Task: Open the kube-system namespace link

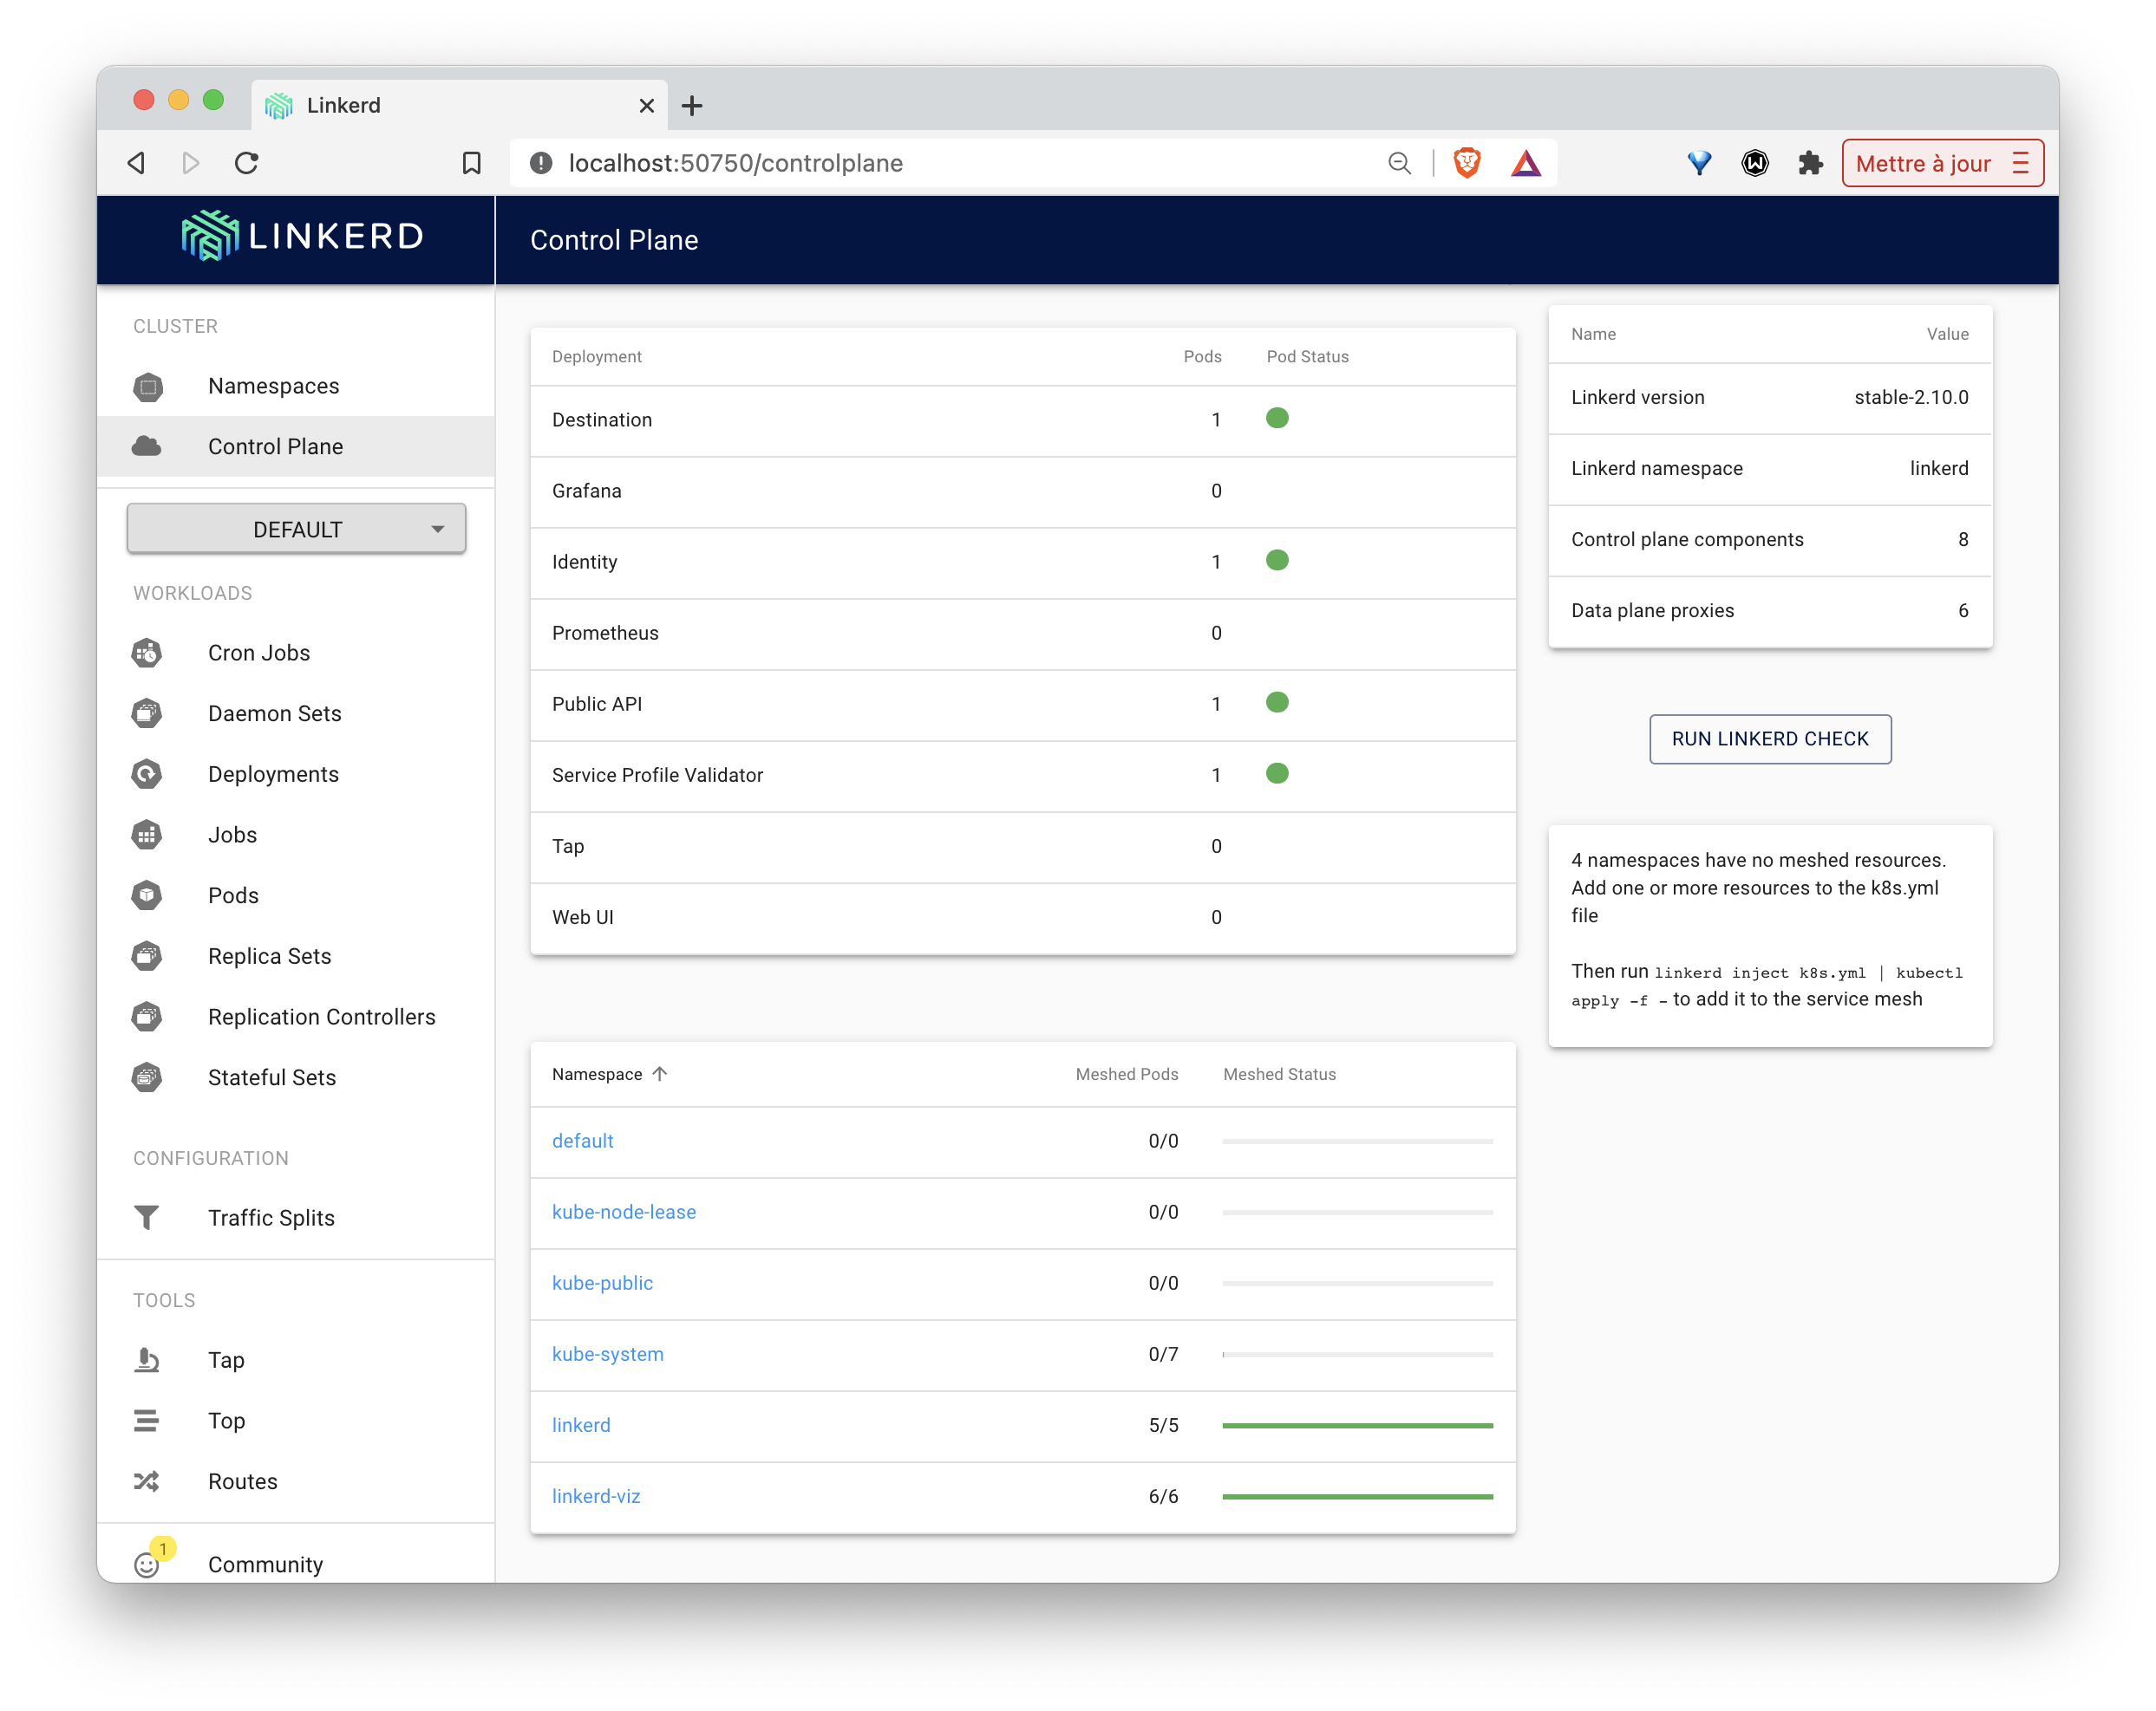Action: 607,1353
